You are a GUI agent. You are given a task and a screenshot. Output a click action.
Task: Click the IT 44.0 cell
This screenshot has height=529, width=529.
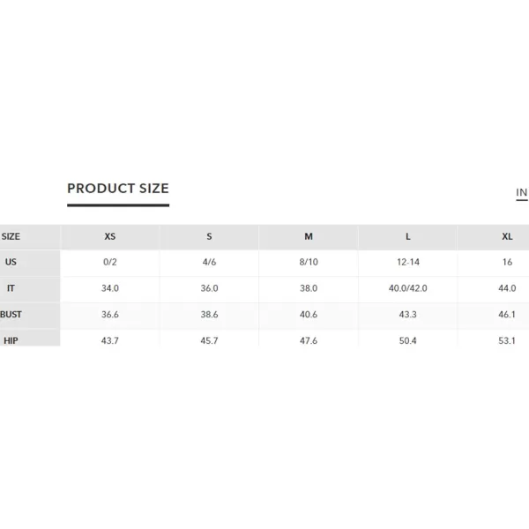point(507,288)
